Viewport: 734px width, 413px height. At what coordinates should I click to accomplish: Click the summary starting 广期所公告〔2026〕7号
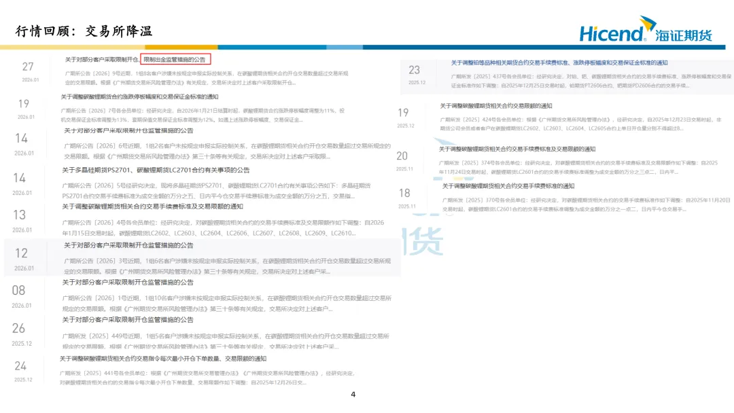203,115
